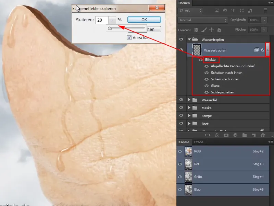Hide the Wassertropfen group

click(x=181, y=39)
